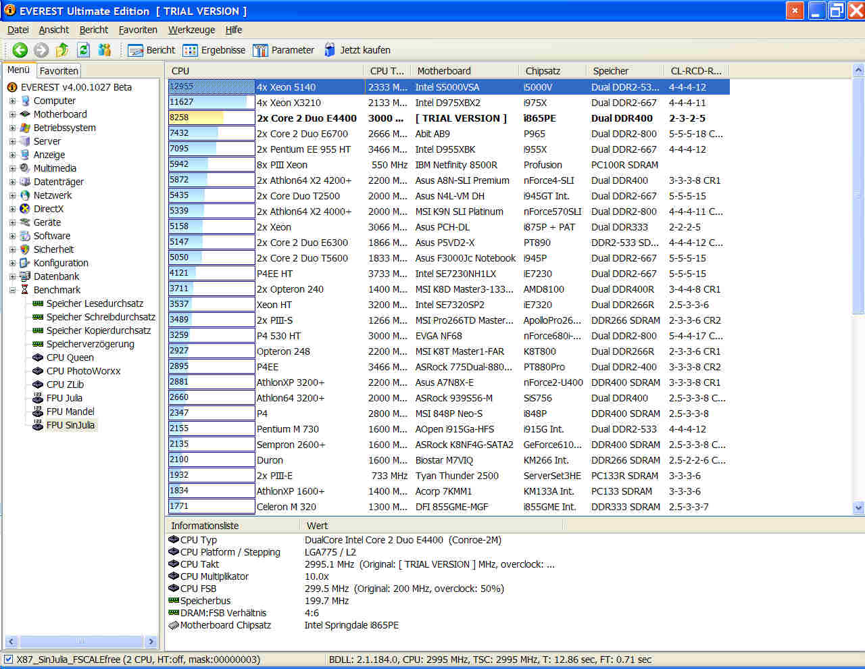Click the CL-RCD-R... column header

coord(697,70)
